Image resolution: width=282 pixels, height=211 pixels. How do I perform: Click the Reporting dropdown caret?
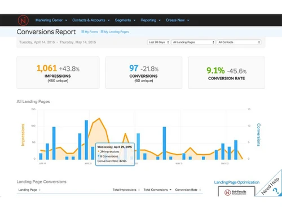160,20
